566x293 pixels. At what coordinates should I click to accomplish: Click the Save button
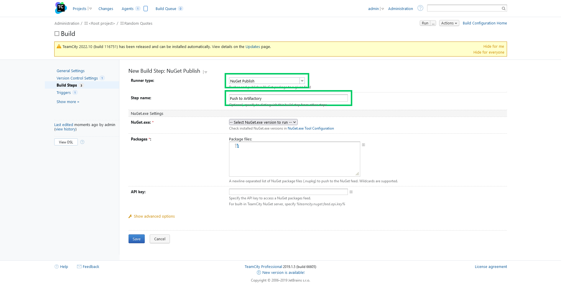pos(136,239)
